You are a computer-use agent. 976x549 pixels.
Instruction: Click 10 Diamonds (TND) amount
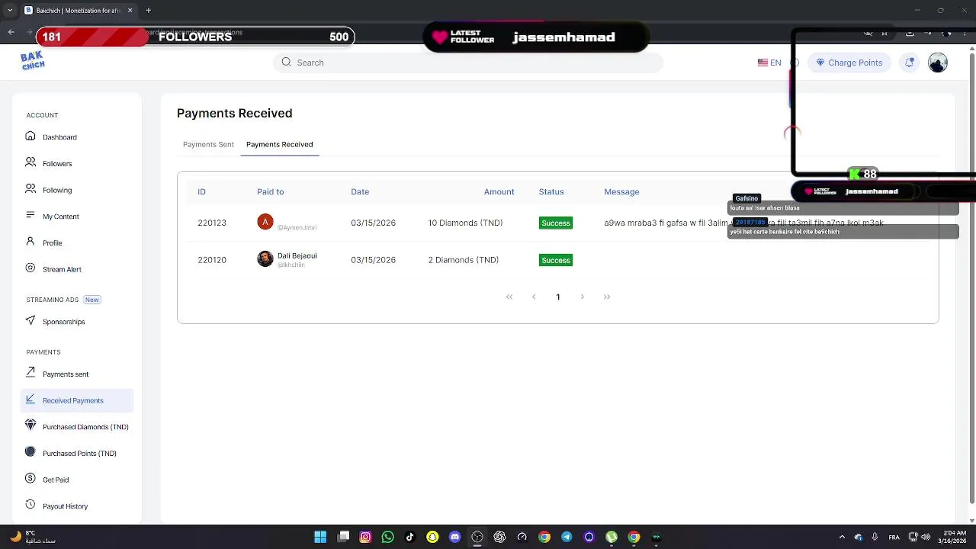point(465,223)
